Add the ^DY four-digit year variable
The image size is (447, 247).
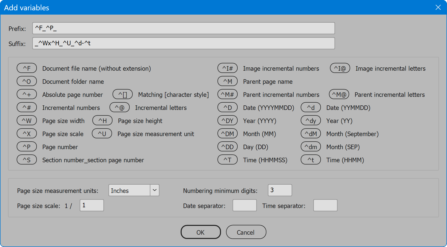tap(228, 120)
